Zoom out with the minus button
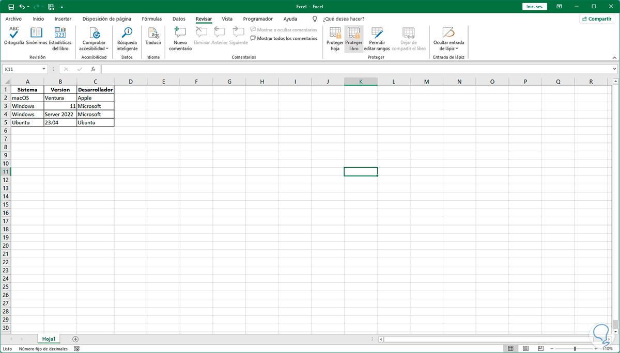Viewport: 620px width, 353px height. (552, 349)
